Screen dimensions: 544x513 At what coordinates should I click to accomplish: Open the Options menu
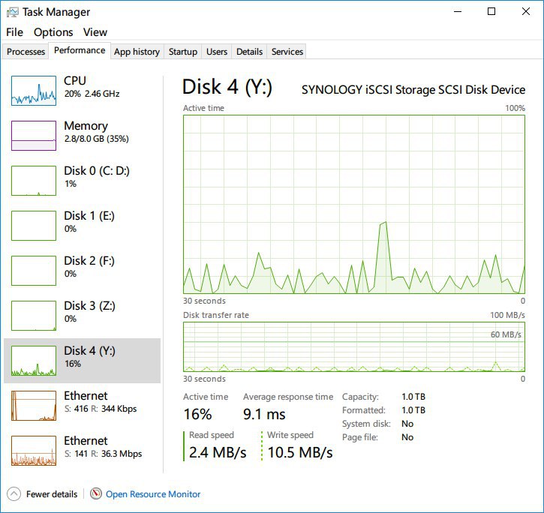pos(53,32)
